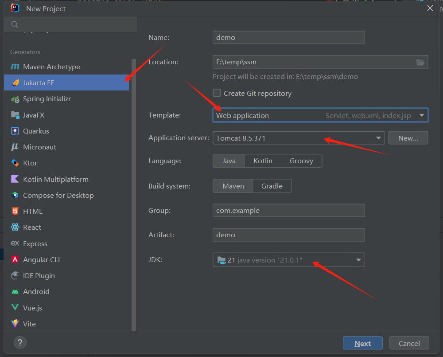Select JavaFX generator

tap(66, 115)
